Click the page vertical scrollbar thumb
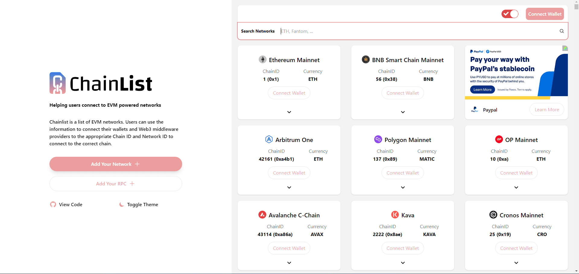Image resolution: width=579 pixels, height=274 pixels. 577,7
